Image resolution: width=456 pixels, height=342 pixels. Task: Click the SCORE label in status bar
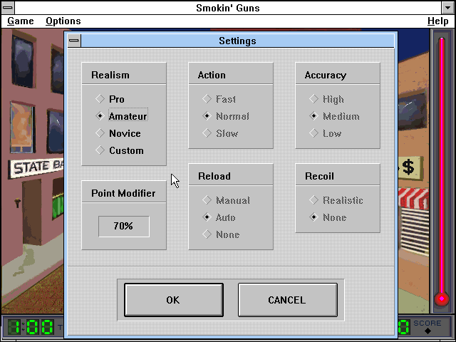(427, 323)
